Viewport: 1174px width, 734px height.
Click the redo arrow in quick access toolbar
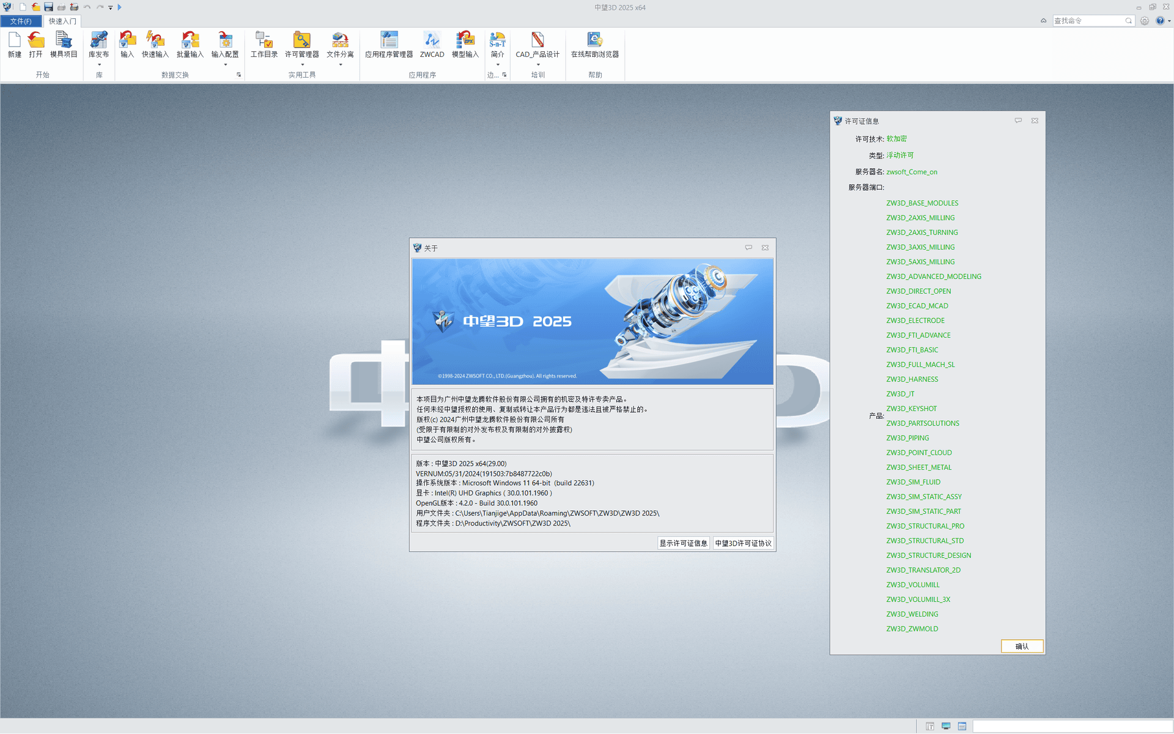[100, 7]
